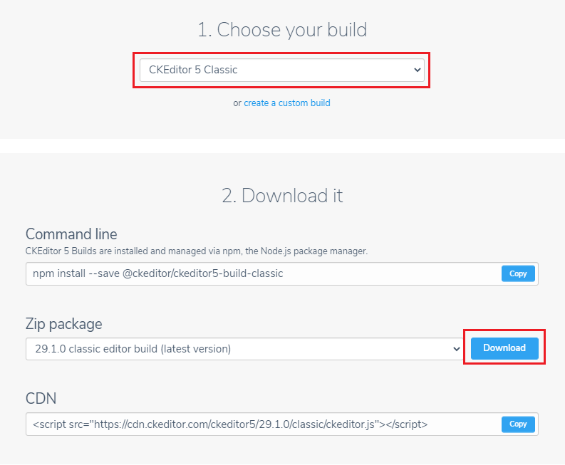Click the 'Zip package' heading
This screenshot has height=465, width=565.
pos(64,324)
